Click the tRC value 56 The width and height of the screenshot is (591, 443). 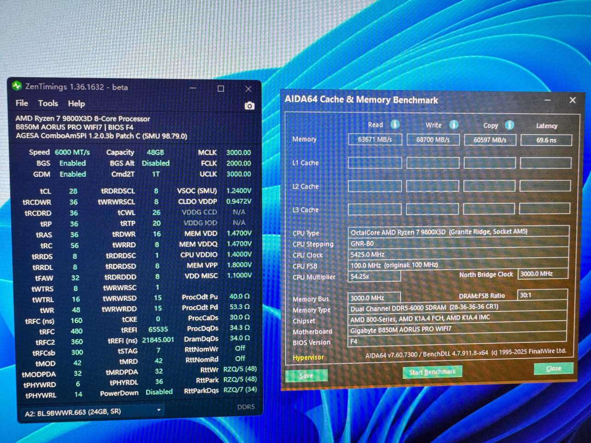point(74,245)
